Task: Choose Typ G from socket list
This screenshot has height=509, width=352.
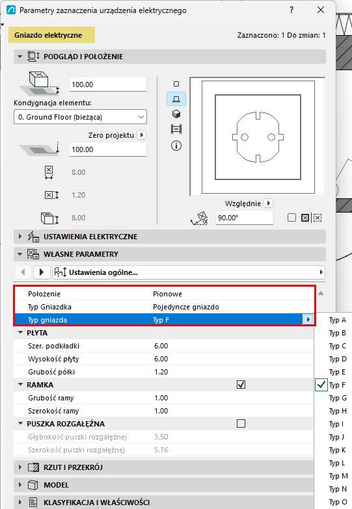Action: coord(338,398)
